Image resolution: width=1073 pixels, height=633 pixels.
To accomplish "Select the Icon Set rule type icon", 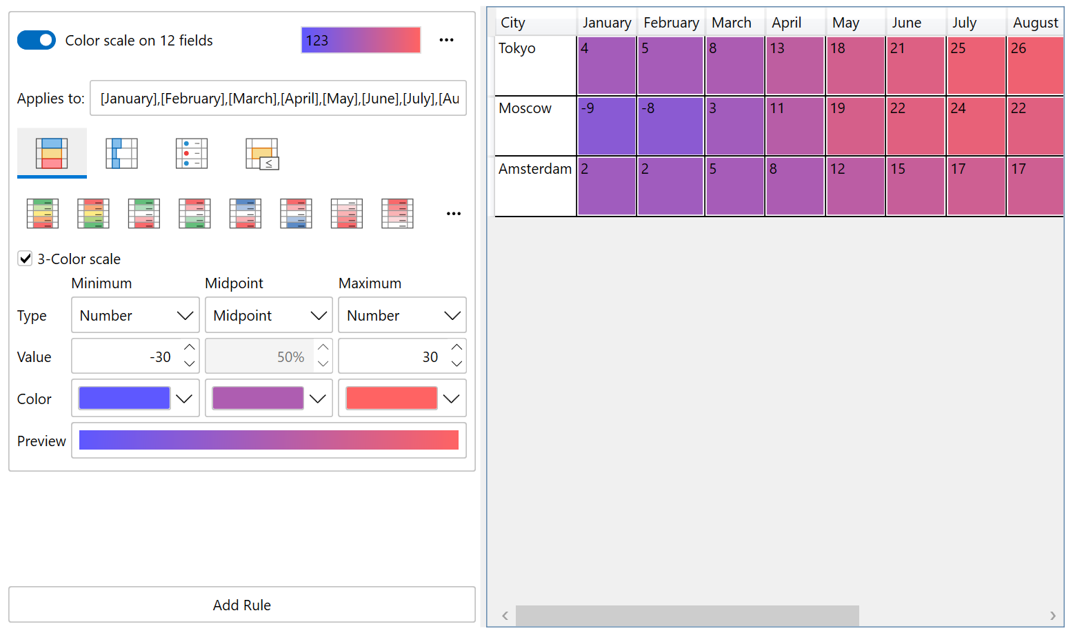I will pyautogui.click(x=192, y=153).
